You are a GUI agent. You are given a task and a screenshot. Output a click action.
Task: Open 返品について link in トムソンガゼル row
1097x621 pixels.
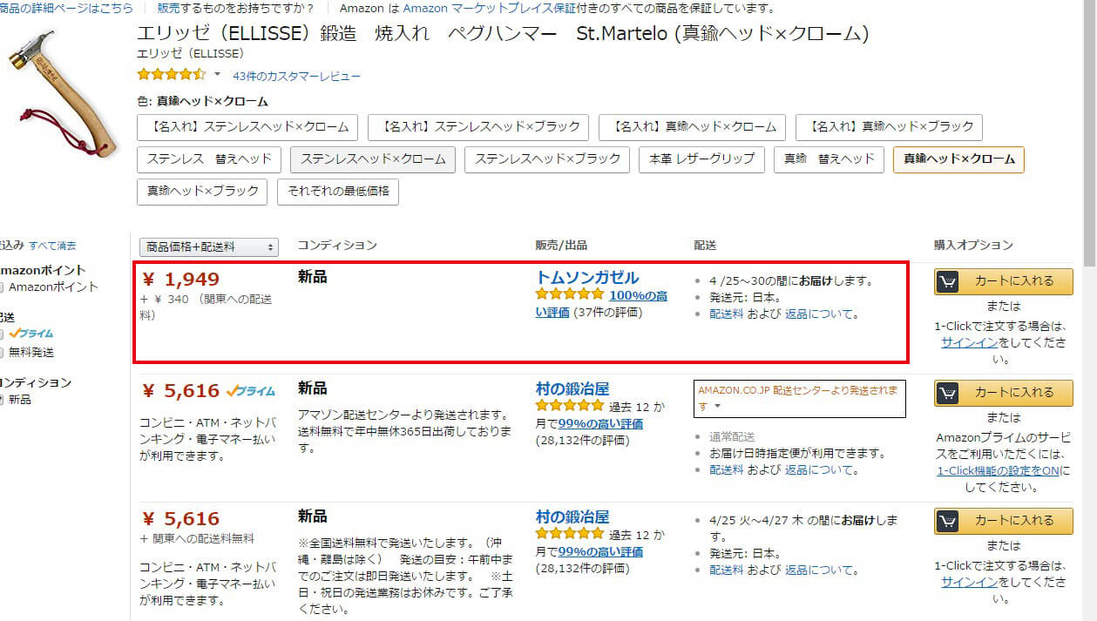coord(820,314)
